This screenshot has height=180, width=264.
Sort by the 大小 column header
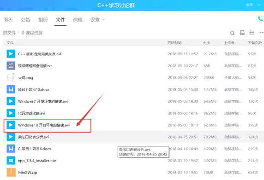(x=206, y=43)
